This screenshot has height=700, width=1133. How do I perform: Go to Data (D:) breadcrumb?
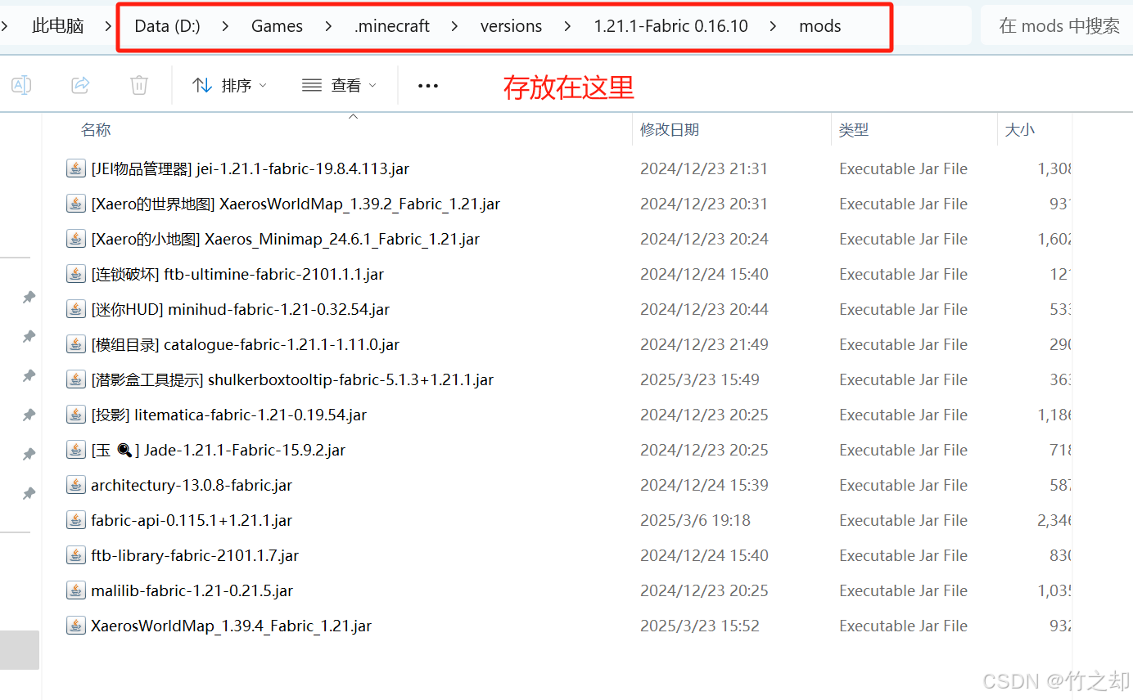pos(167,26)
